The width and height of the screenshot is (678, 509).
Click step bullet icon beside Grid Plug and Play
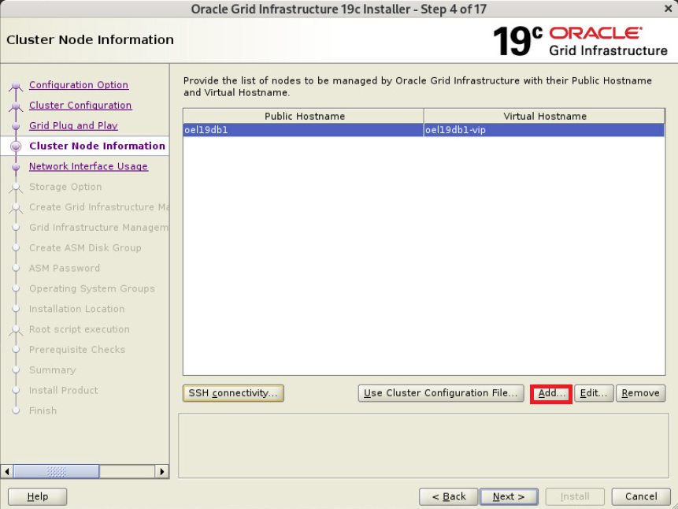tap(16, 126)
